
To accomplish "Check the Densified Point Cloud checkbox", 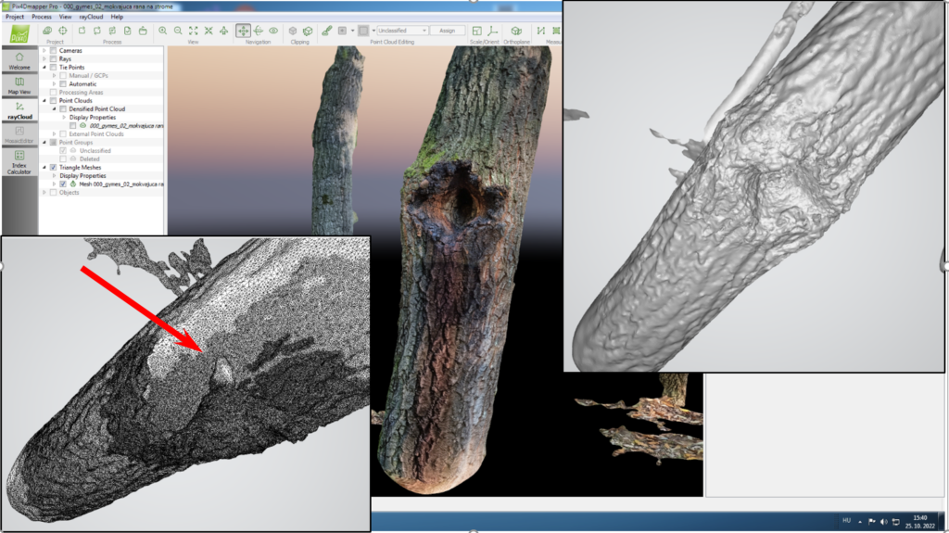I will click(x=63, y=108).
